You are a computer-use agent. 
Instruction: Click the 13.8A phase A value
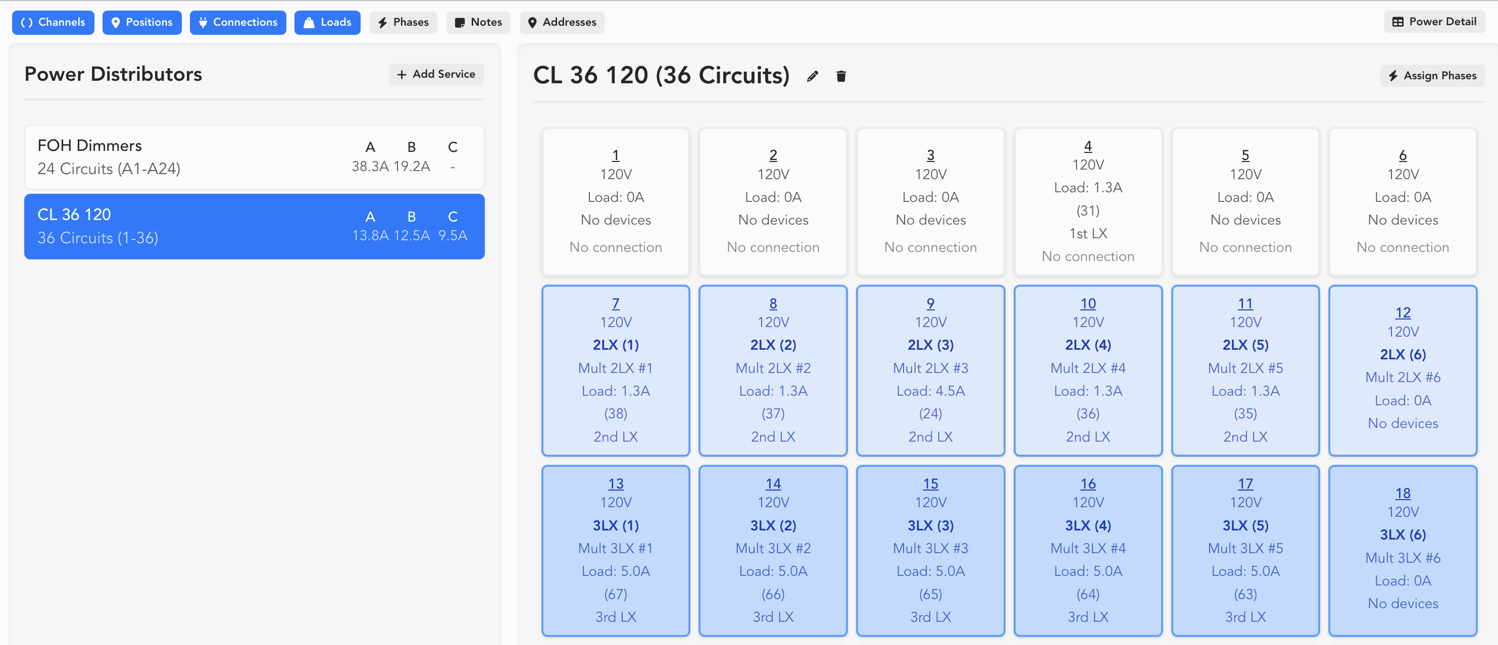[x=370, y=235]
